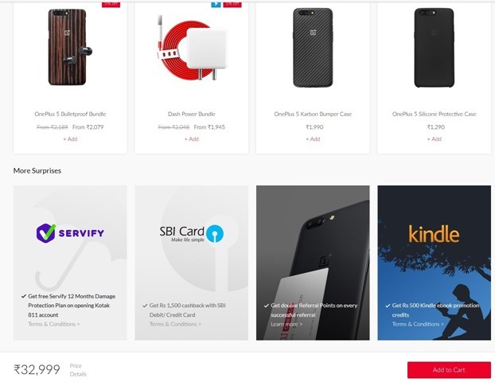
Task: Add the OnePlus 5 Bulletproof Bundle
Action: click(70, 139)
